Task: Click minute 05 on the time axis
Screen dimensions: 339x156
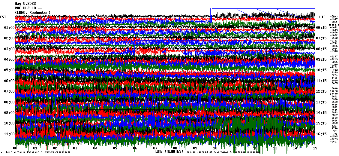Action: pos(115,148)
